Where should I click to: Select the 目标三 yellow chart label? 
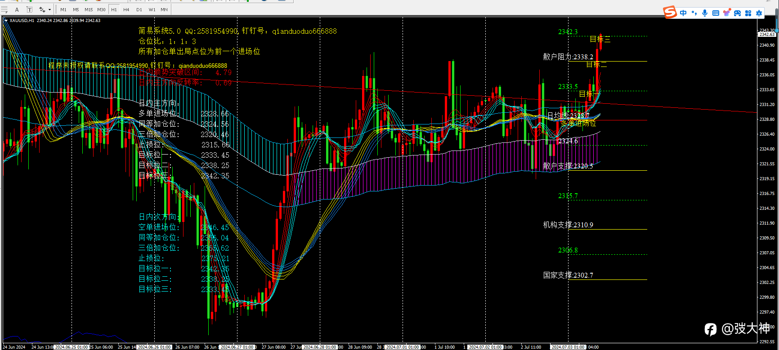click(x=600, y=40)
